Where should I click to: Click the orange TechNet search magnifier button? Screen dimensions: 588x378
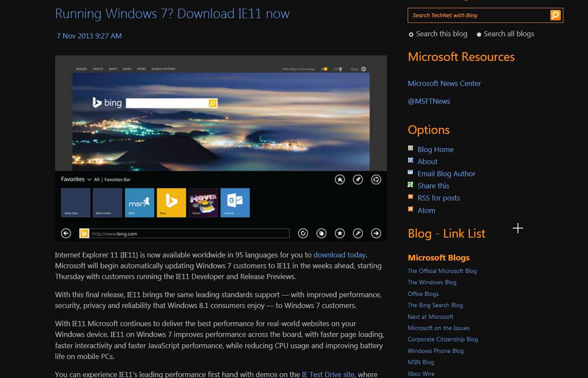click(555, 15)
